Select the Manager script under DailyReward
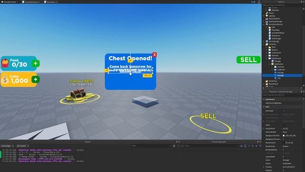 276,61
